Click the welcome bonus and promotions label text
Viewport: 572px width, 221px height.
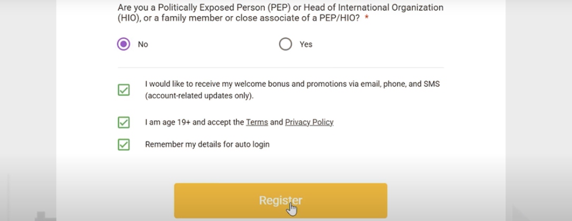[292, 89]
